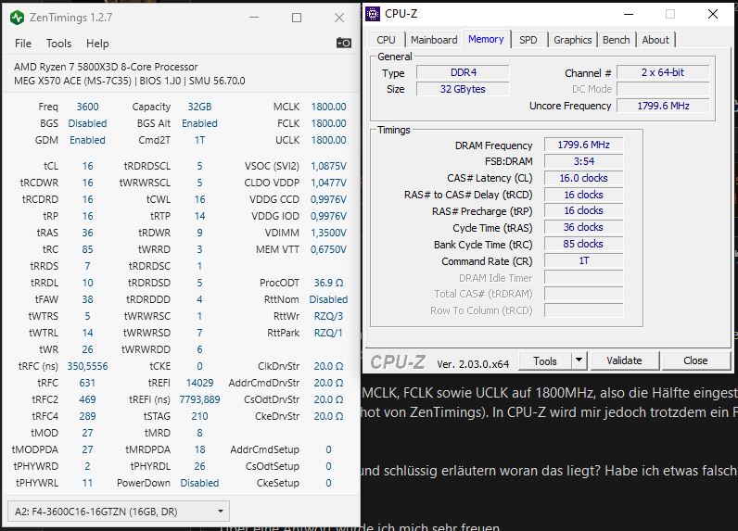Expand the Tools dropdown arrow in CPU-Z
738x531 pixels.
(579, 361)
